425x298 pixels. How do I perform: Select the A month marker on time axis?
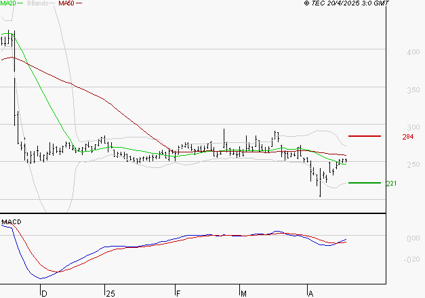[x=310, y=293]
